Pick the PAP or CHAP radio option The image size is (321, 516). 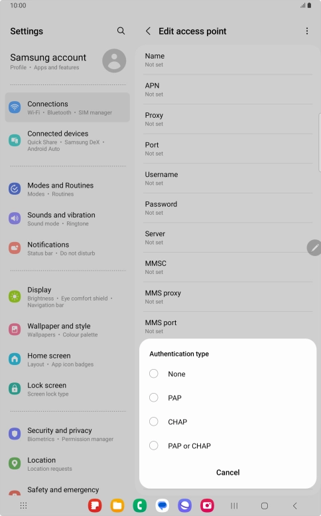tap(154, 446)
